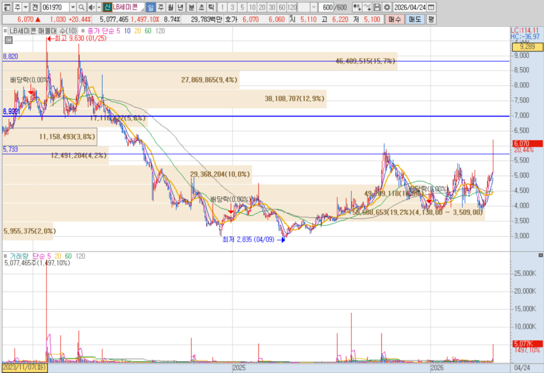Click the 2026/04/24 date field
The image size is (544, 373).
pos(410,7)
